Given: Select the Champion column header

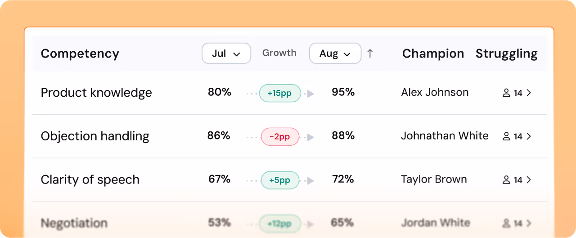Looking at the screenshot, I should [x=433, y=54].
